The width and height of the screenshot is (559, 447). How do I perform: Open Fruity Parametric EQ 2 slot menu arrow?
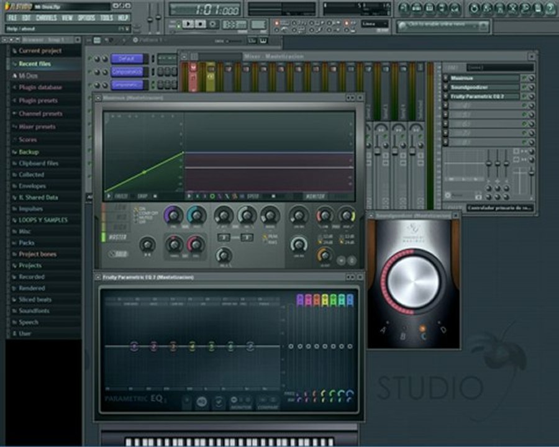pyautogui.click(x=445, y=97)
